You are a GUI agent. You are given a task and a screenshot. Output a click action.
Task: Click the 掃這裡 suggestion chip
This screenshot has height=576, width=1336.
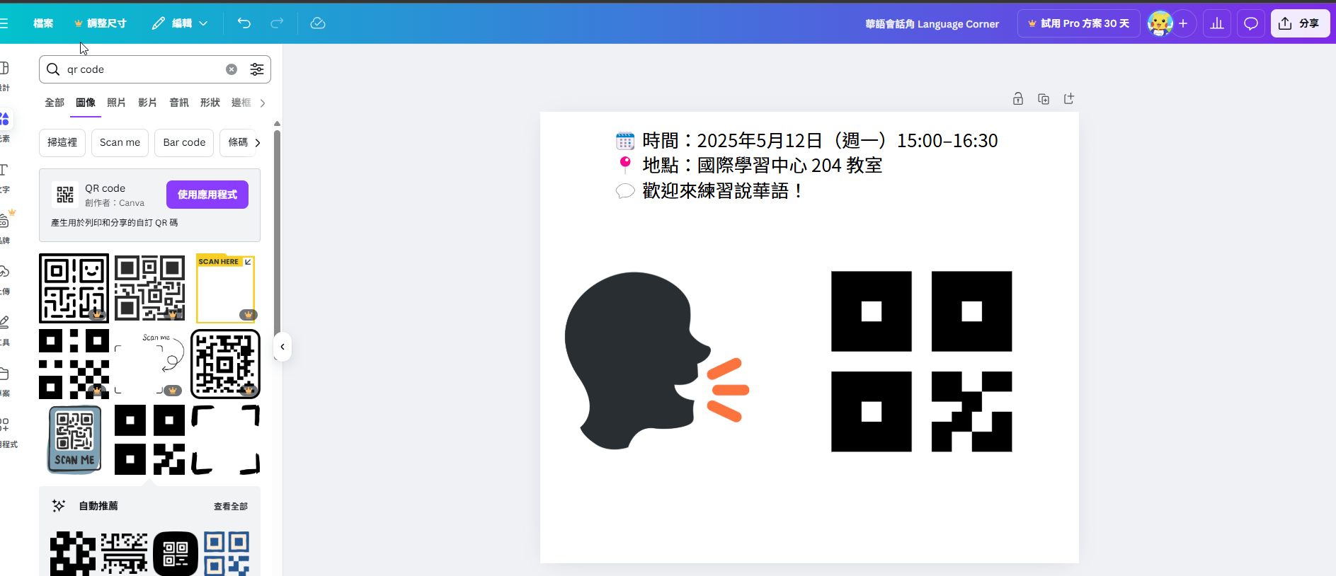tap(62, 142)
